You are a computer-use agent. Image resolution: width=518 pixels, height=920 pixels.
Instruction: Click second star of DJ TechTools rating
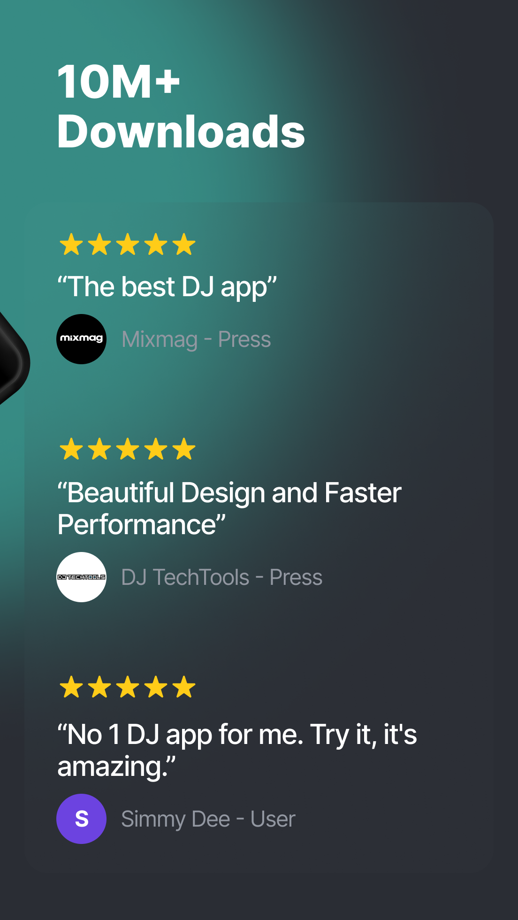[99, 449]
